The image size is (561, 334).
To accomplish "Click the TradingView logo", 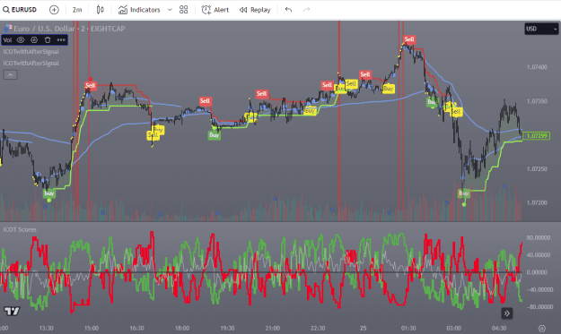I will 12,311.
